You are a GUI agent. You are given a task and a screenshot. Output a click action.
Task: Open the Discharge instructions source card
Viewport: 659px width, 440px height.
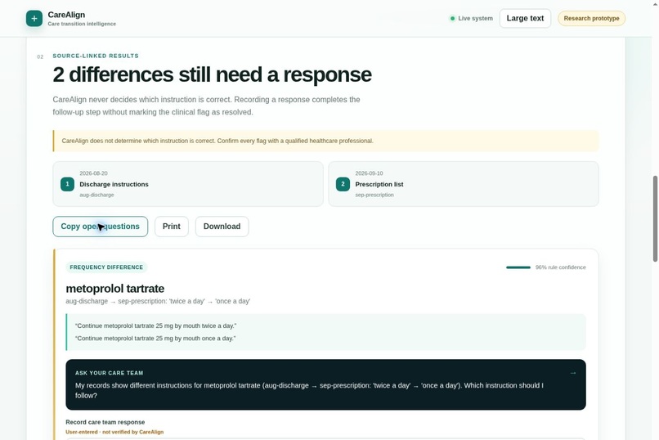188,184
